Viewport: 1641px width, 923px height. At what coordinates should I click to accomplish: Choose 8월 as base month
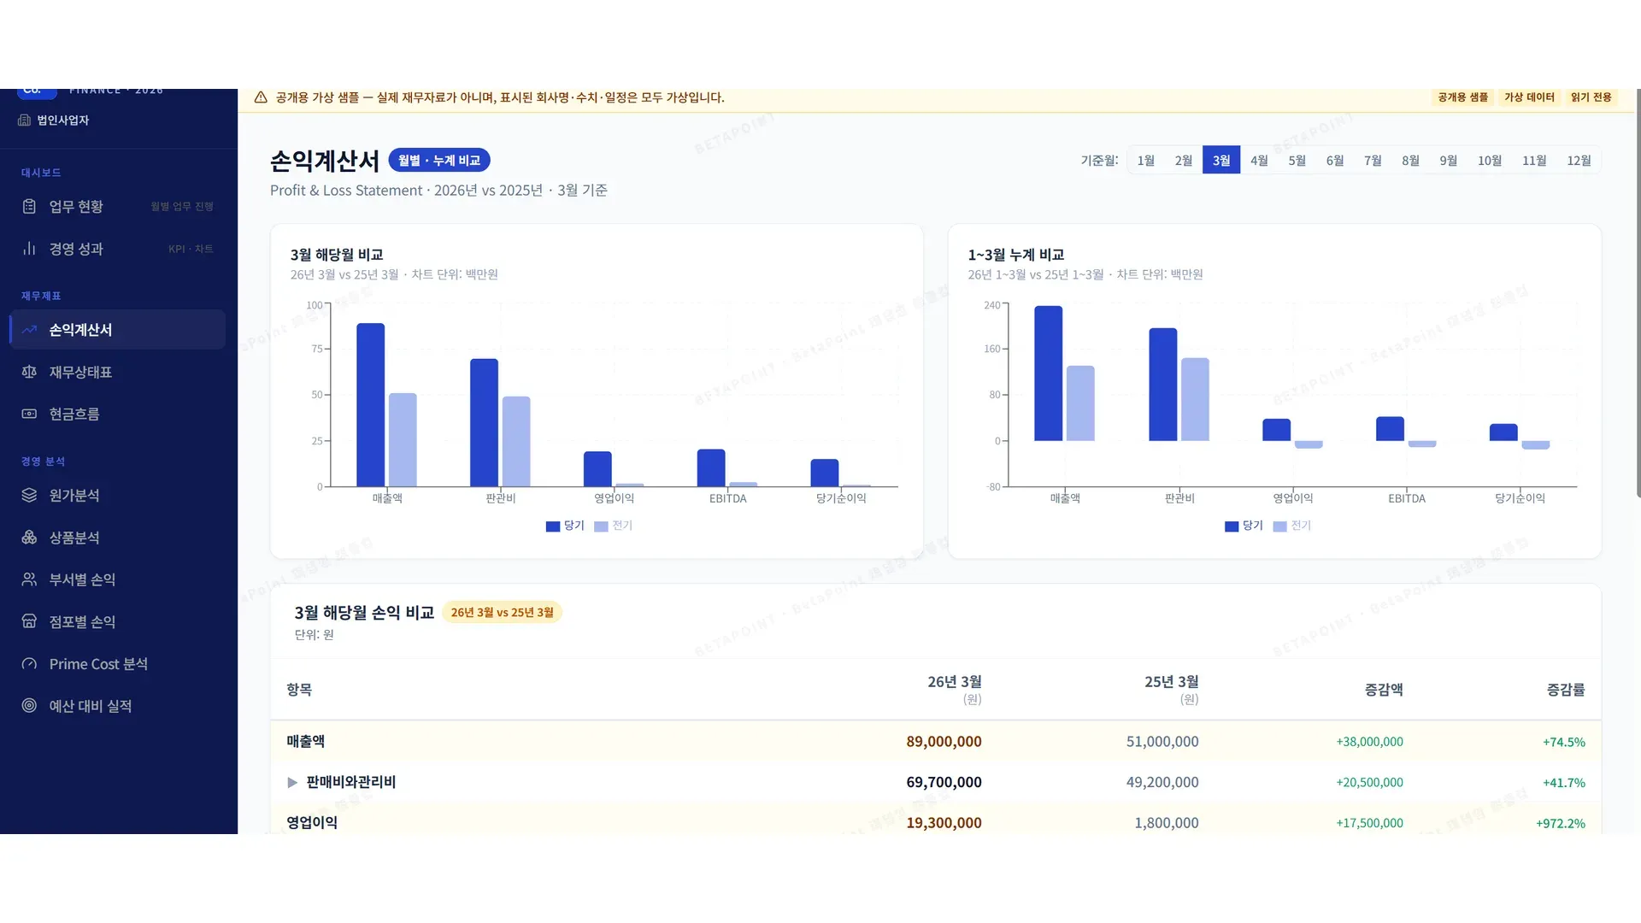tap(1410, 161)
